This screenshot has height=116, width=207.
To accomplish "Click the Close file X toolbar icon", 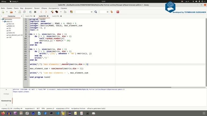I will pyautogui.click(x=35, y=12).
